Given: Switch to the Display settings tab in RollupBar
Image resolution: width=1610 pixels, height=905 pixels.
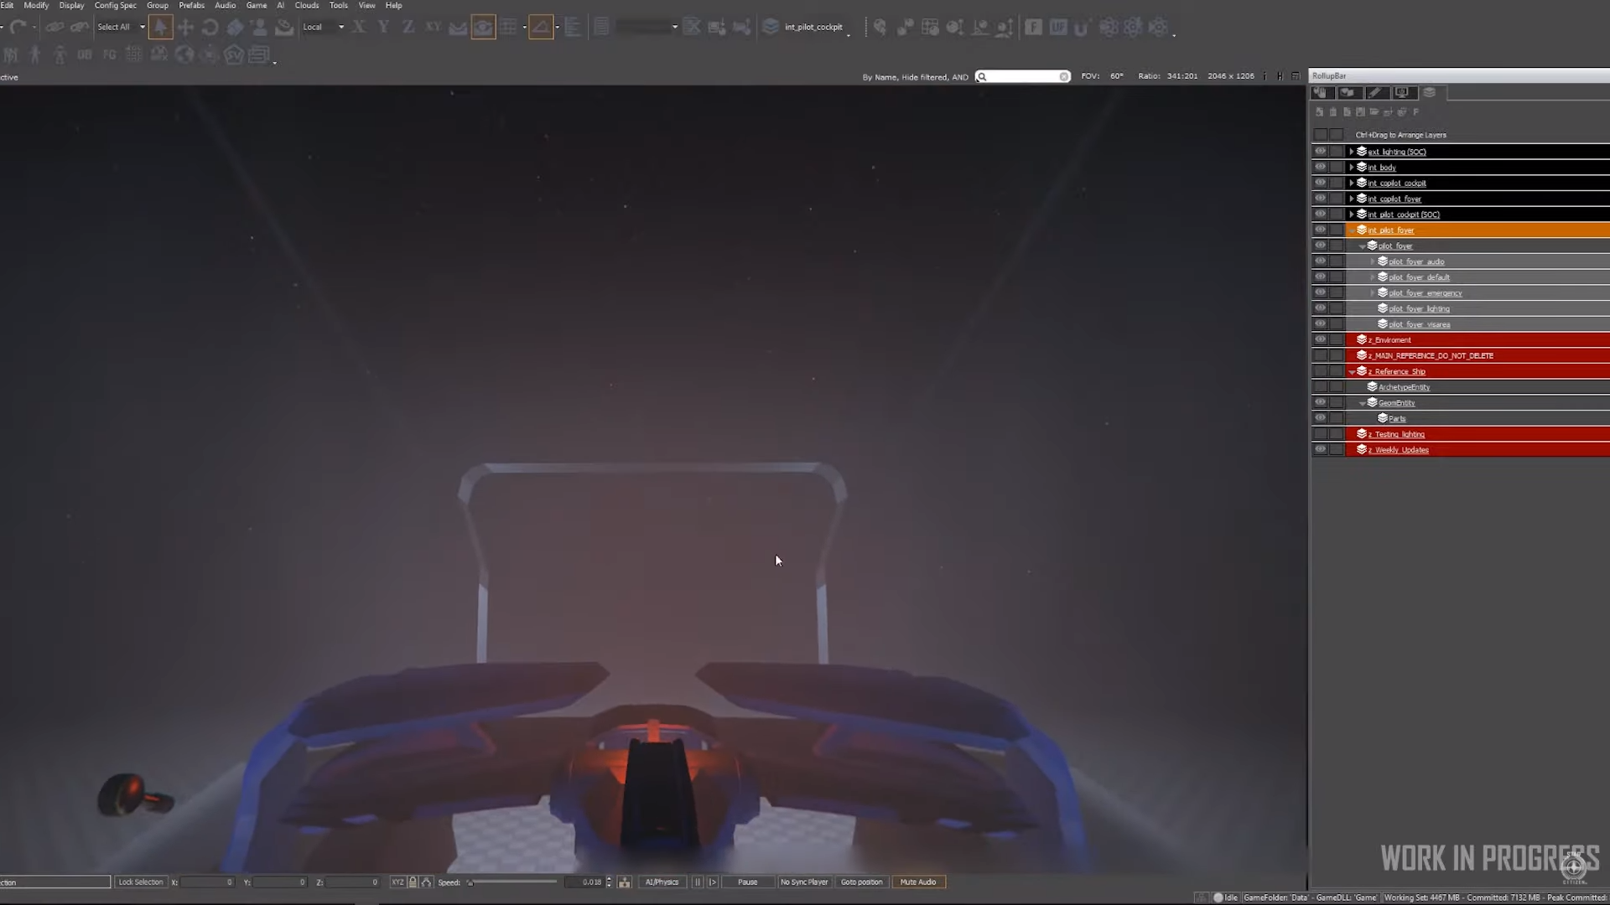Looking at the screenshot, I should (x=1402, y=93).
